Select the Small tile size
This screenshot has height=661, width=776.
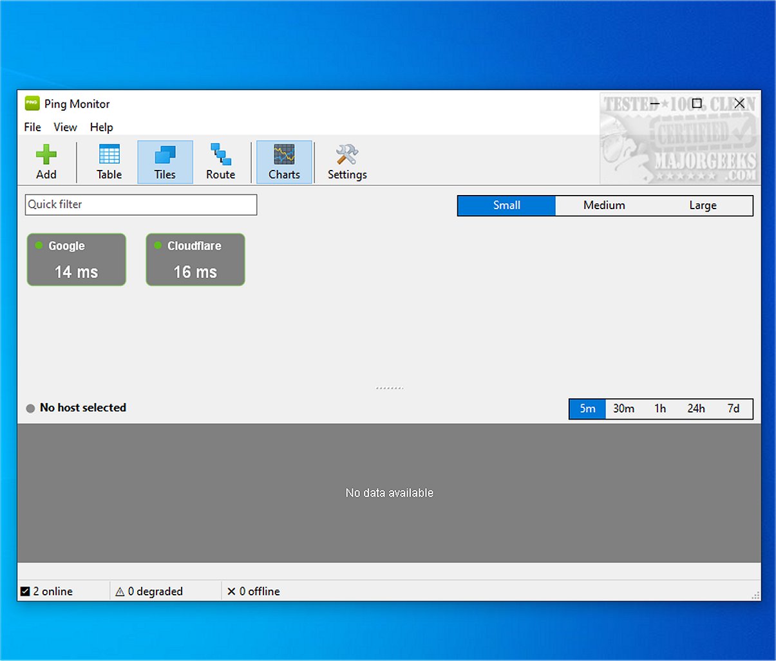(x=507, y=205)
